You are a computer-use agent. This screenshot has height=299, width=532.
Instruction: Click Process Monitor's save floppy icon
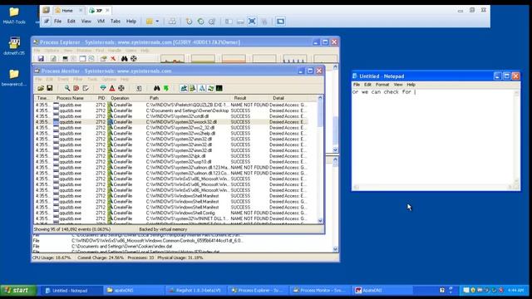click(50, 88)
